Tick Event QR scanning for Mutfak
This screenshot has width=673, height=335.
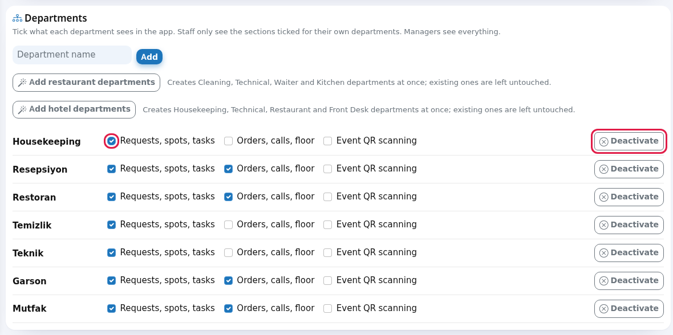click(x=327, y=308)
